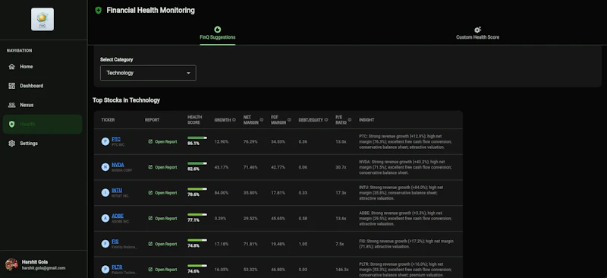
Task: Click the harshit.gola@gmail.com email text
Action: [x=43, y=268]
